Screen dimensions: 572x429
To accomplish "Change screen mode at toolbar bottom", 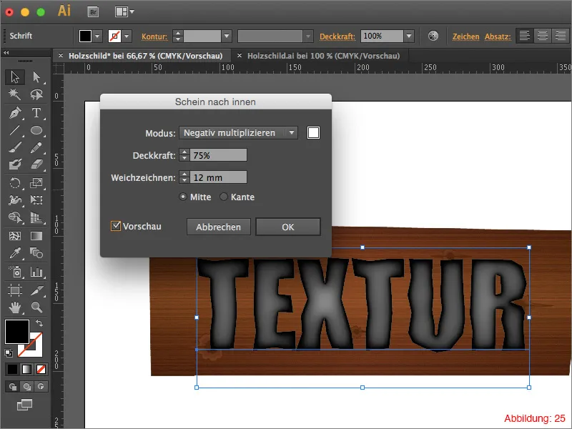I will click(x=24, y=405).
